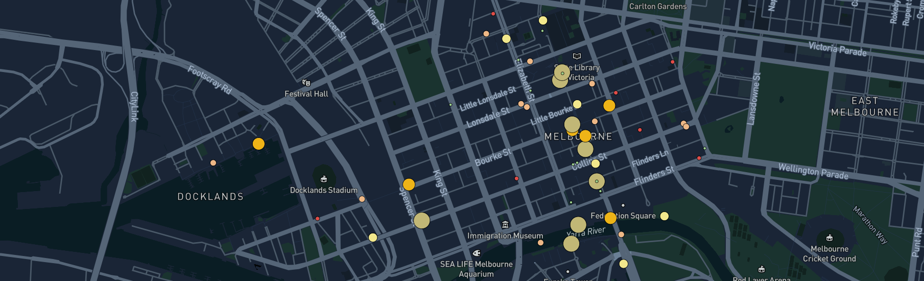
Task: Click the Melbourne Cricket Ground stadium icon
Action: coord(830,238)
